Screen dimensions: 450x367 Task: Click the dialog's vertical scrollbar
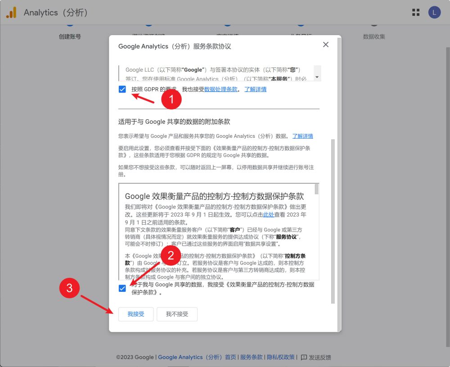(333, 221)
